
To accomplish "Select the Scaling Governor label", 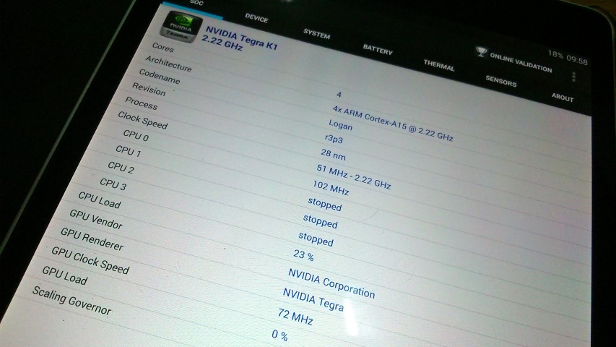I will click(x=72, y=301).
